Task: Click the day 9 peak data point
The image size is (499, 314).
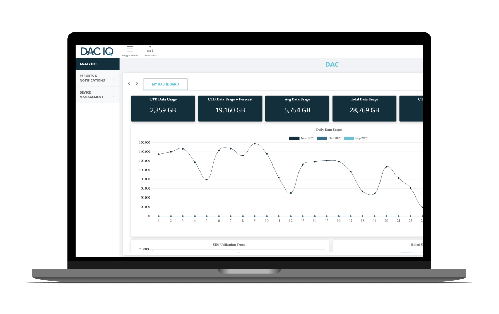Action: 255,144
